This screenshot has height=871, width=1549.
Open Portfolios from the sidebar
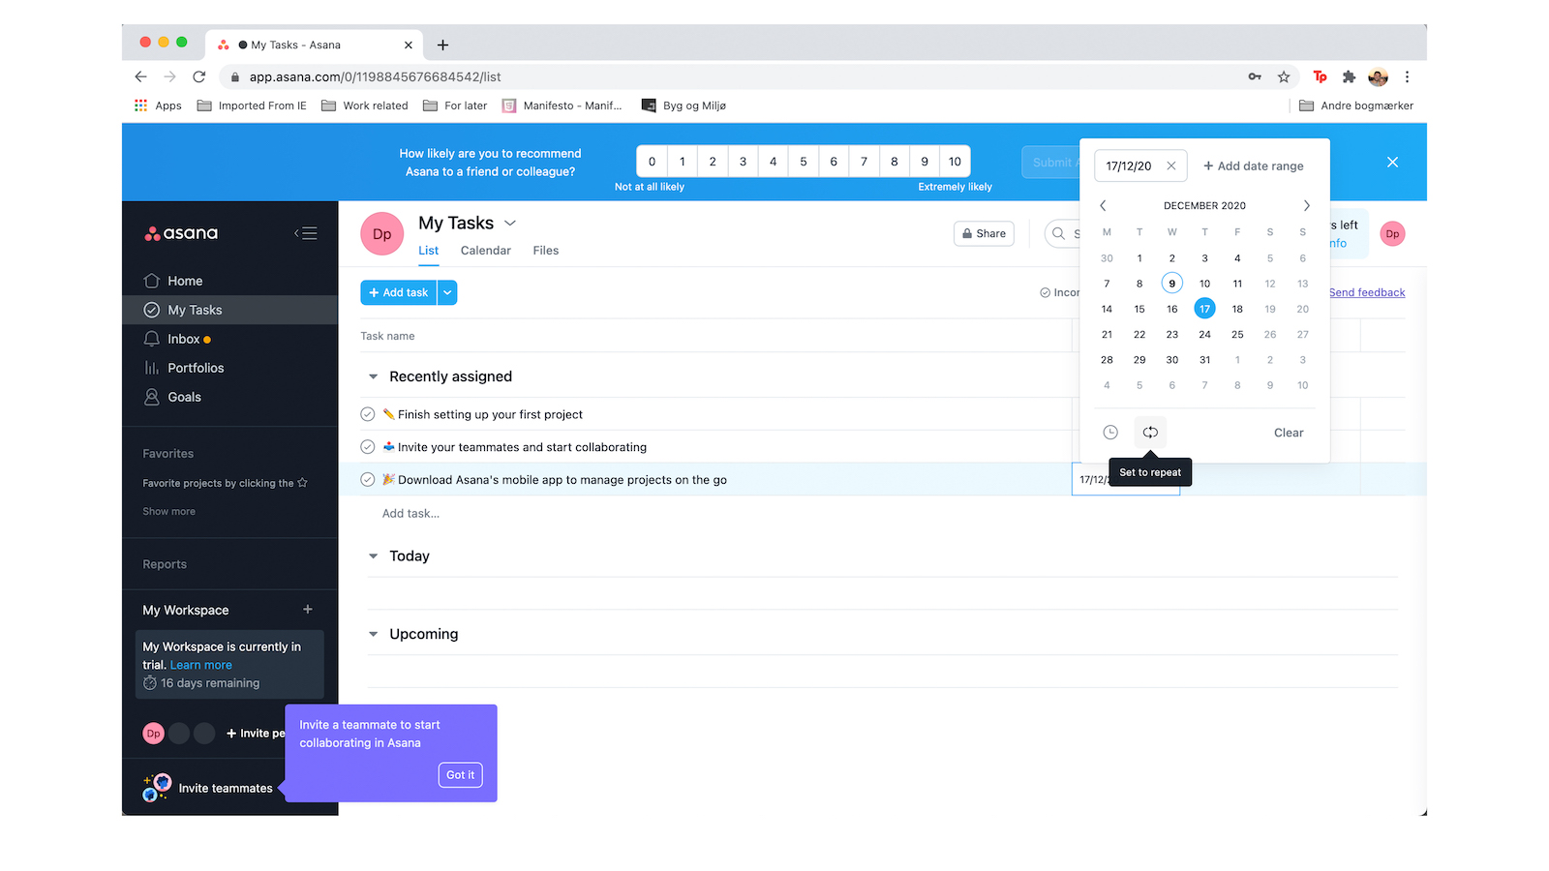[x=197, y=368]
